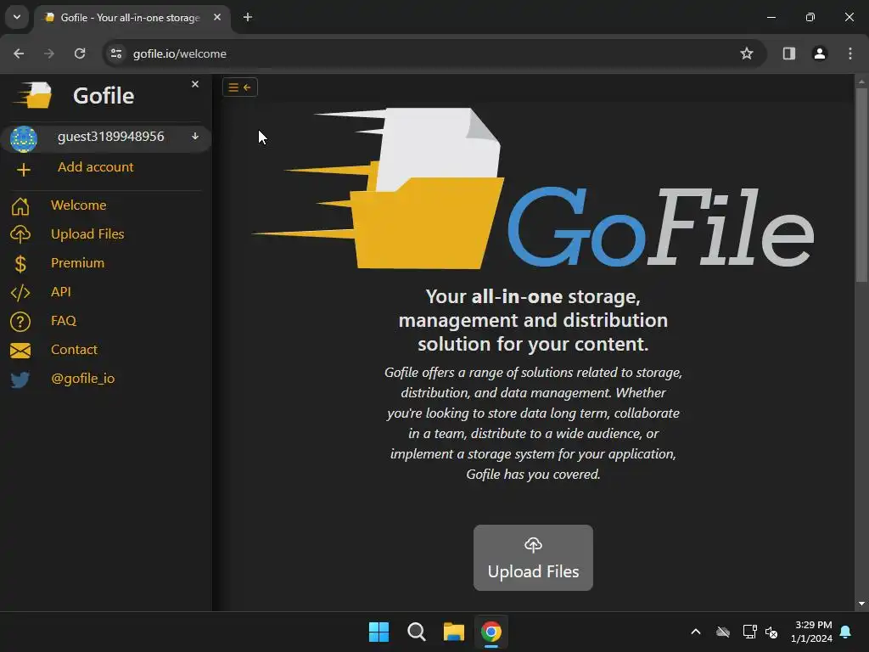Click the browser back arrow

tap(19, 53)
